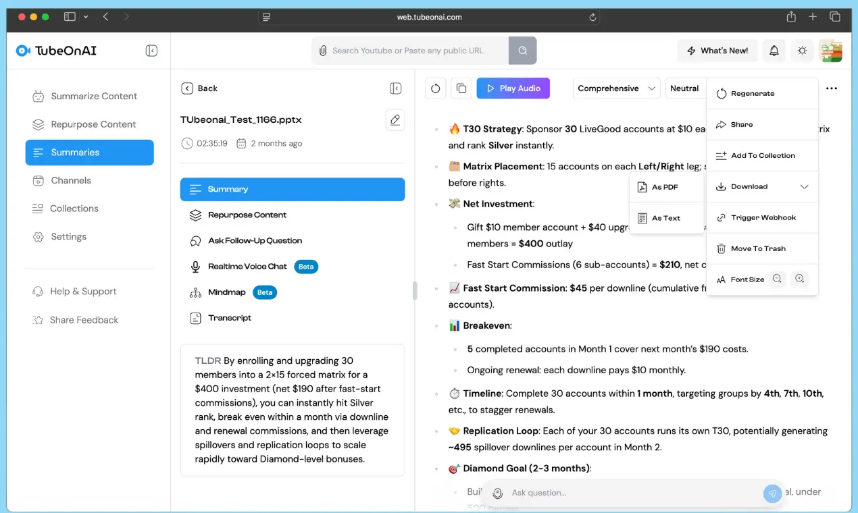Click the regenerate circular arrow icon
Screen dimensions: 858x513
436,88
